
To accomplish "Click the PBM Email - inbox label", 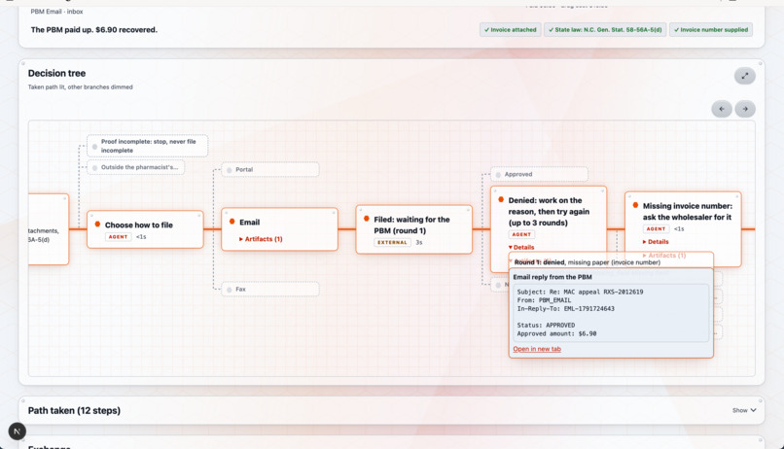I will click(57, 12).
